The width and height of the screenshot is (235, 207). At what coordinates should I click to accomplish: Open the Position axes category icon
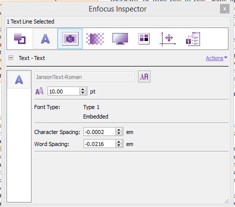[167, 39]
